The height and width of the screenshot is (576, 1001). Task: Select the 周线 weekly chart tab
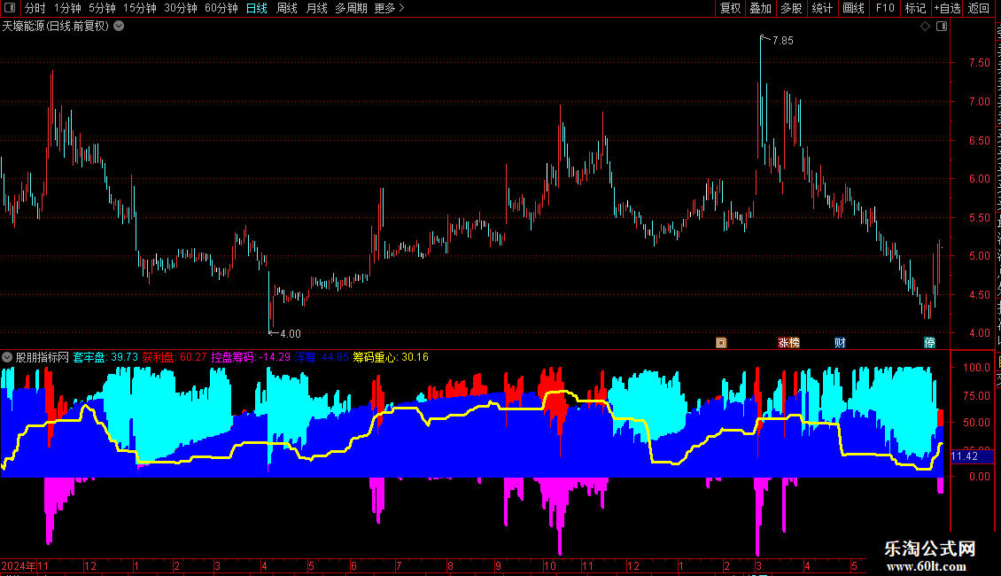click(287, 8)
